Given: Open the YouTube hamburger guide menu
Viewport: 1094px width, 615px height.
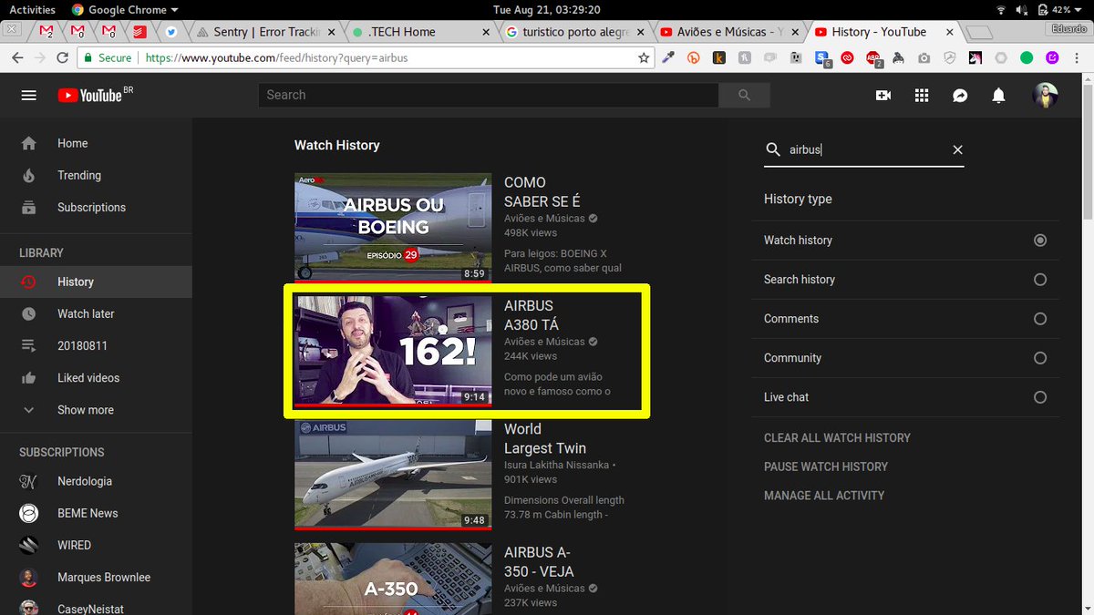Looking at the screenshot, I should point(29,95).
